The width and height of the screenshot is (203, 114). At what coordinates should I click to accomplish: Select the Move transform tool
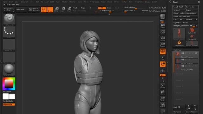(56, 9)
